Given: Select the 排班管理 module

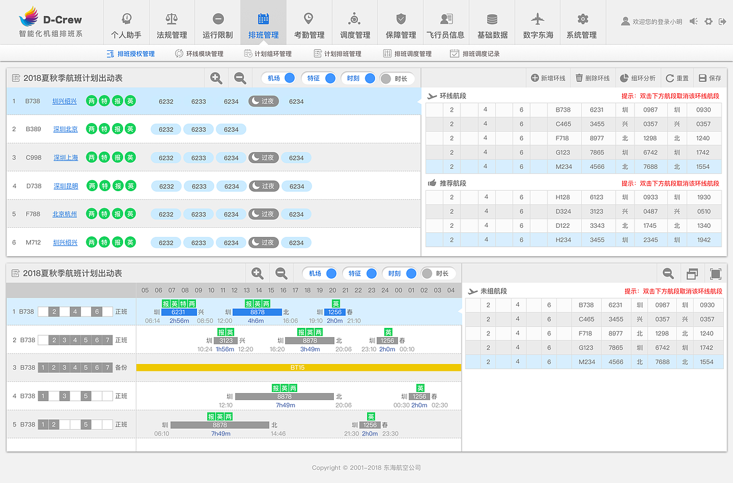Looking at the screenshot, I should [x=263, y=22].
